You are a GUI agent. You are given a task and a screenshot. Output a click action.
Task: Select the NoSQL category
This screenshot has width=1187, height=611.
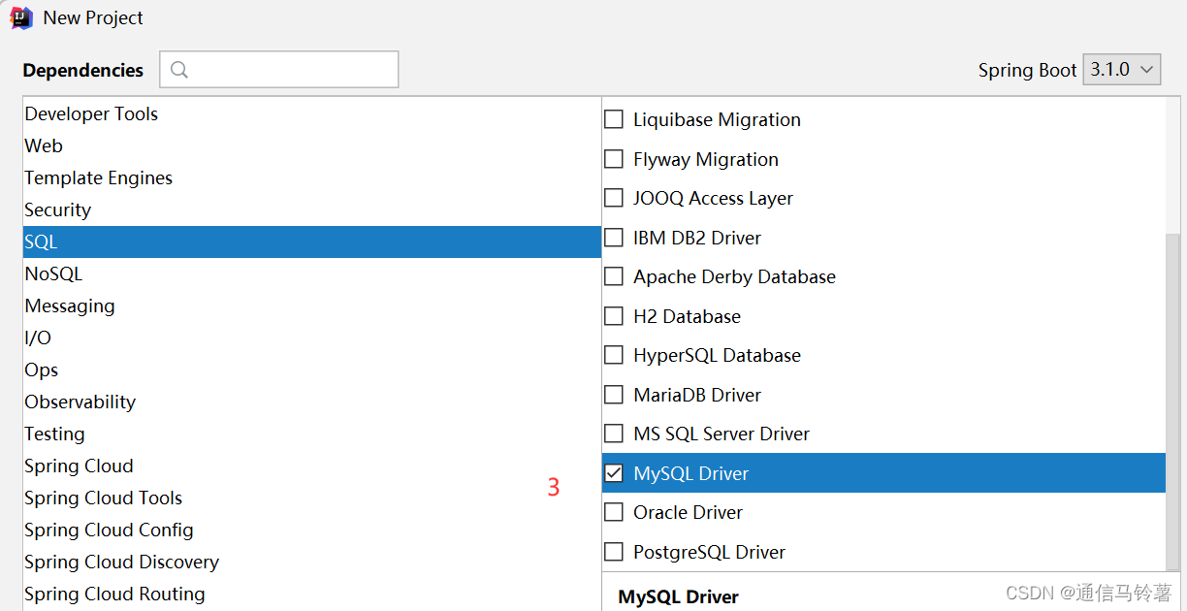tap(311, 273)
